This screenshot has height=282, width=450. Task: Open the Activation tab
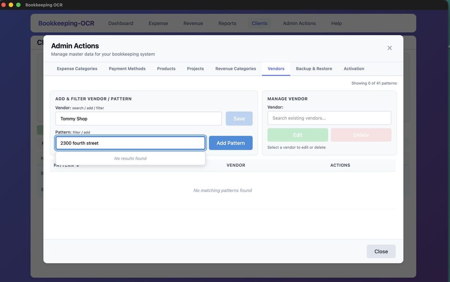(x=353, y=68)
